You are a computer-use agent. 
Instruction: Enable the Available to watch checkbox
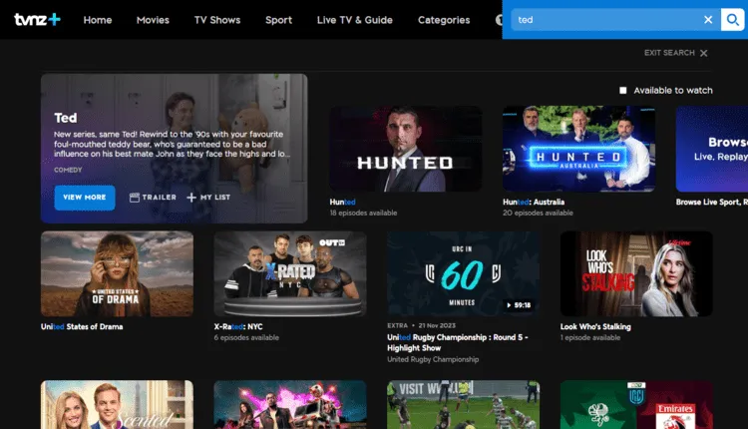pos(623,91)
